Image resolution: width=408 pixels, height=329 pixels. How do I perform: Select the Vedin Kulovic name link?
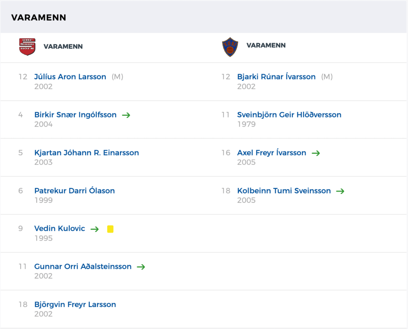coord(60,228)
